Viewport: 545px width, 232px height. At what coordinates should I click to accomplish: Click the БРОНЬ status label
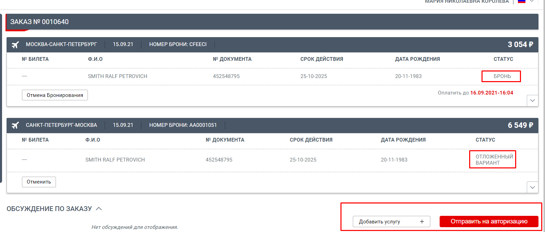(502, 76)
